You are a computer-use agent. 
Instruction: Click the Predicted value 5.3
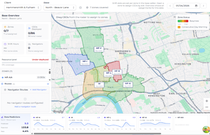click(x=26, y=123)
